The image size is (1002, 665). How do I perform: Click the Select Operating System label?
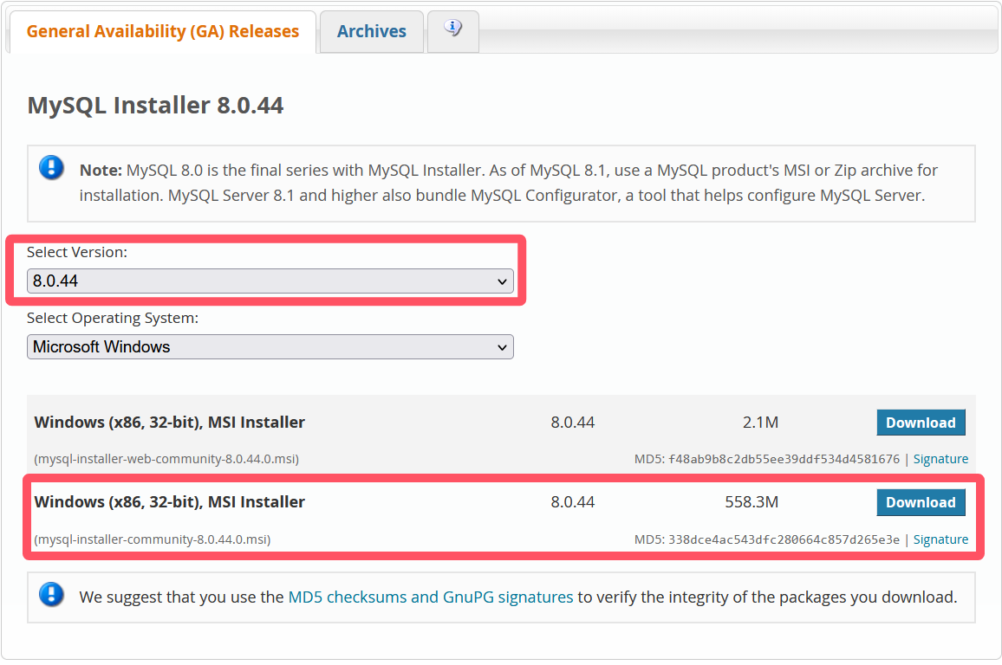coord(113,318)
